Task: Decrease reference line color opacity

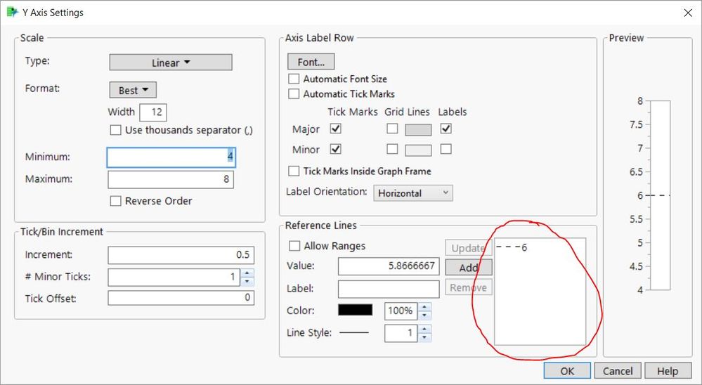Action: (x=424, y=315)
